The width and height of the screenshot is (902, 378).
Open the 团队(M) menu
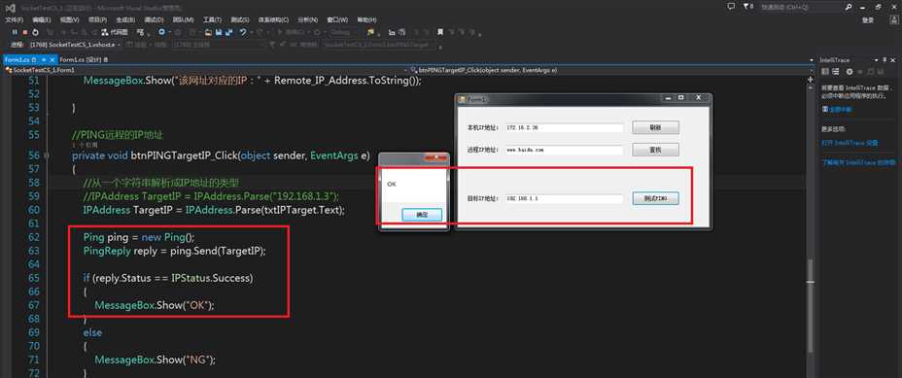coord(183,19)
